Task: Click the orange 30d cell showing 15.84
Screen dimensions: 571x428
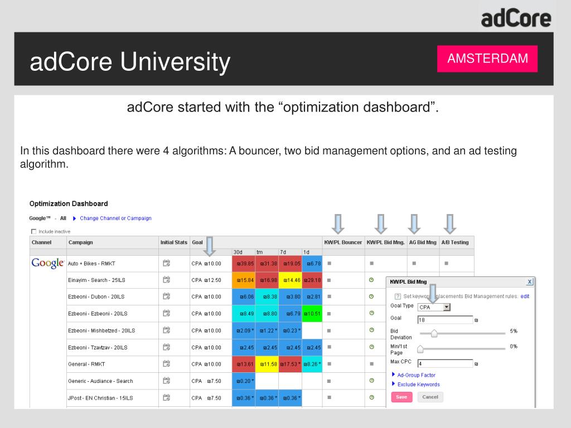Action: pos(244,280)
